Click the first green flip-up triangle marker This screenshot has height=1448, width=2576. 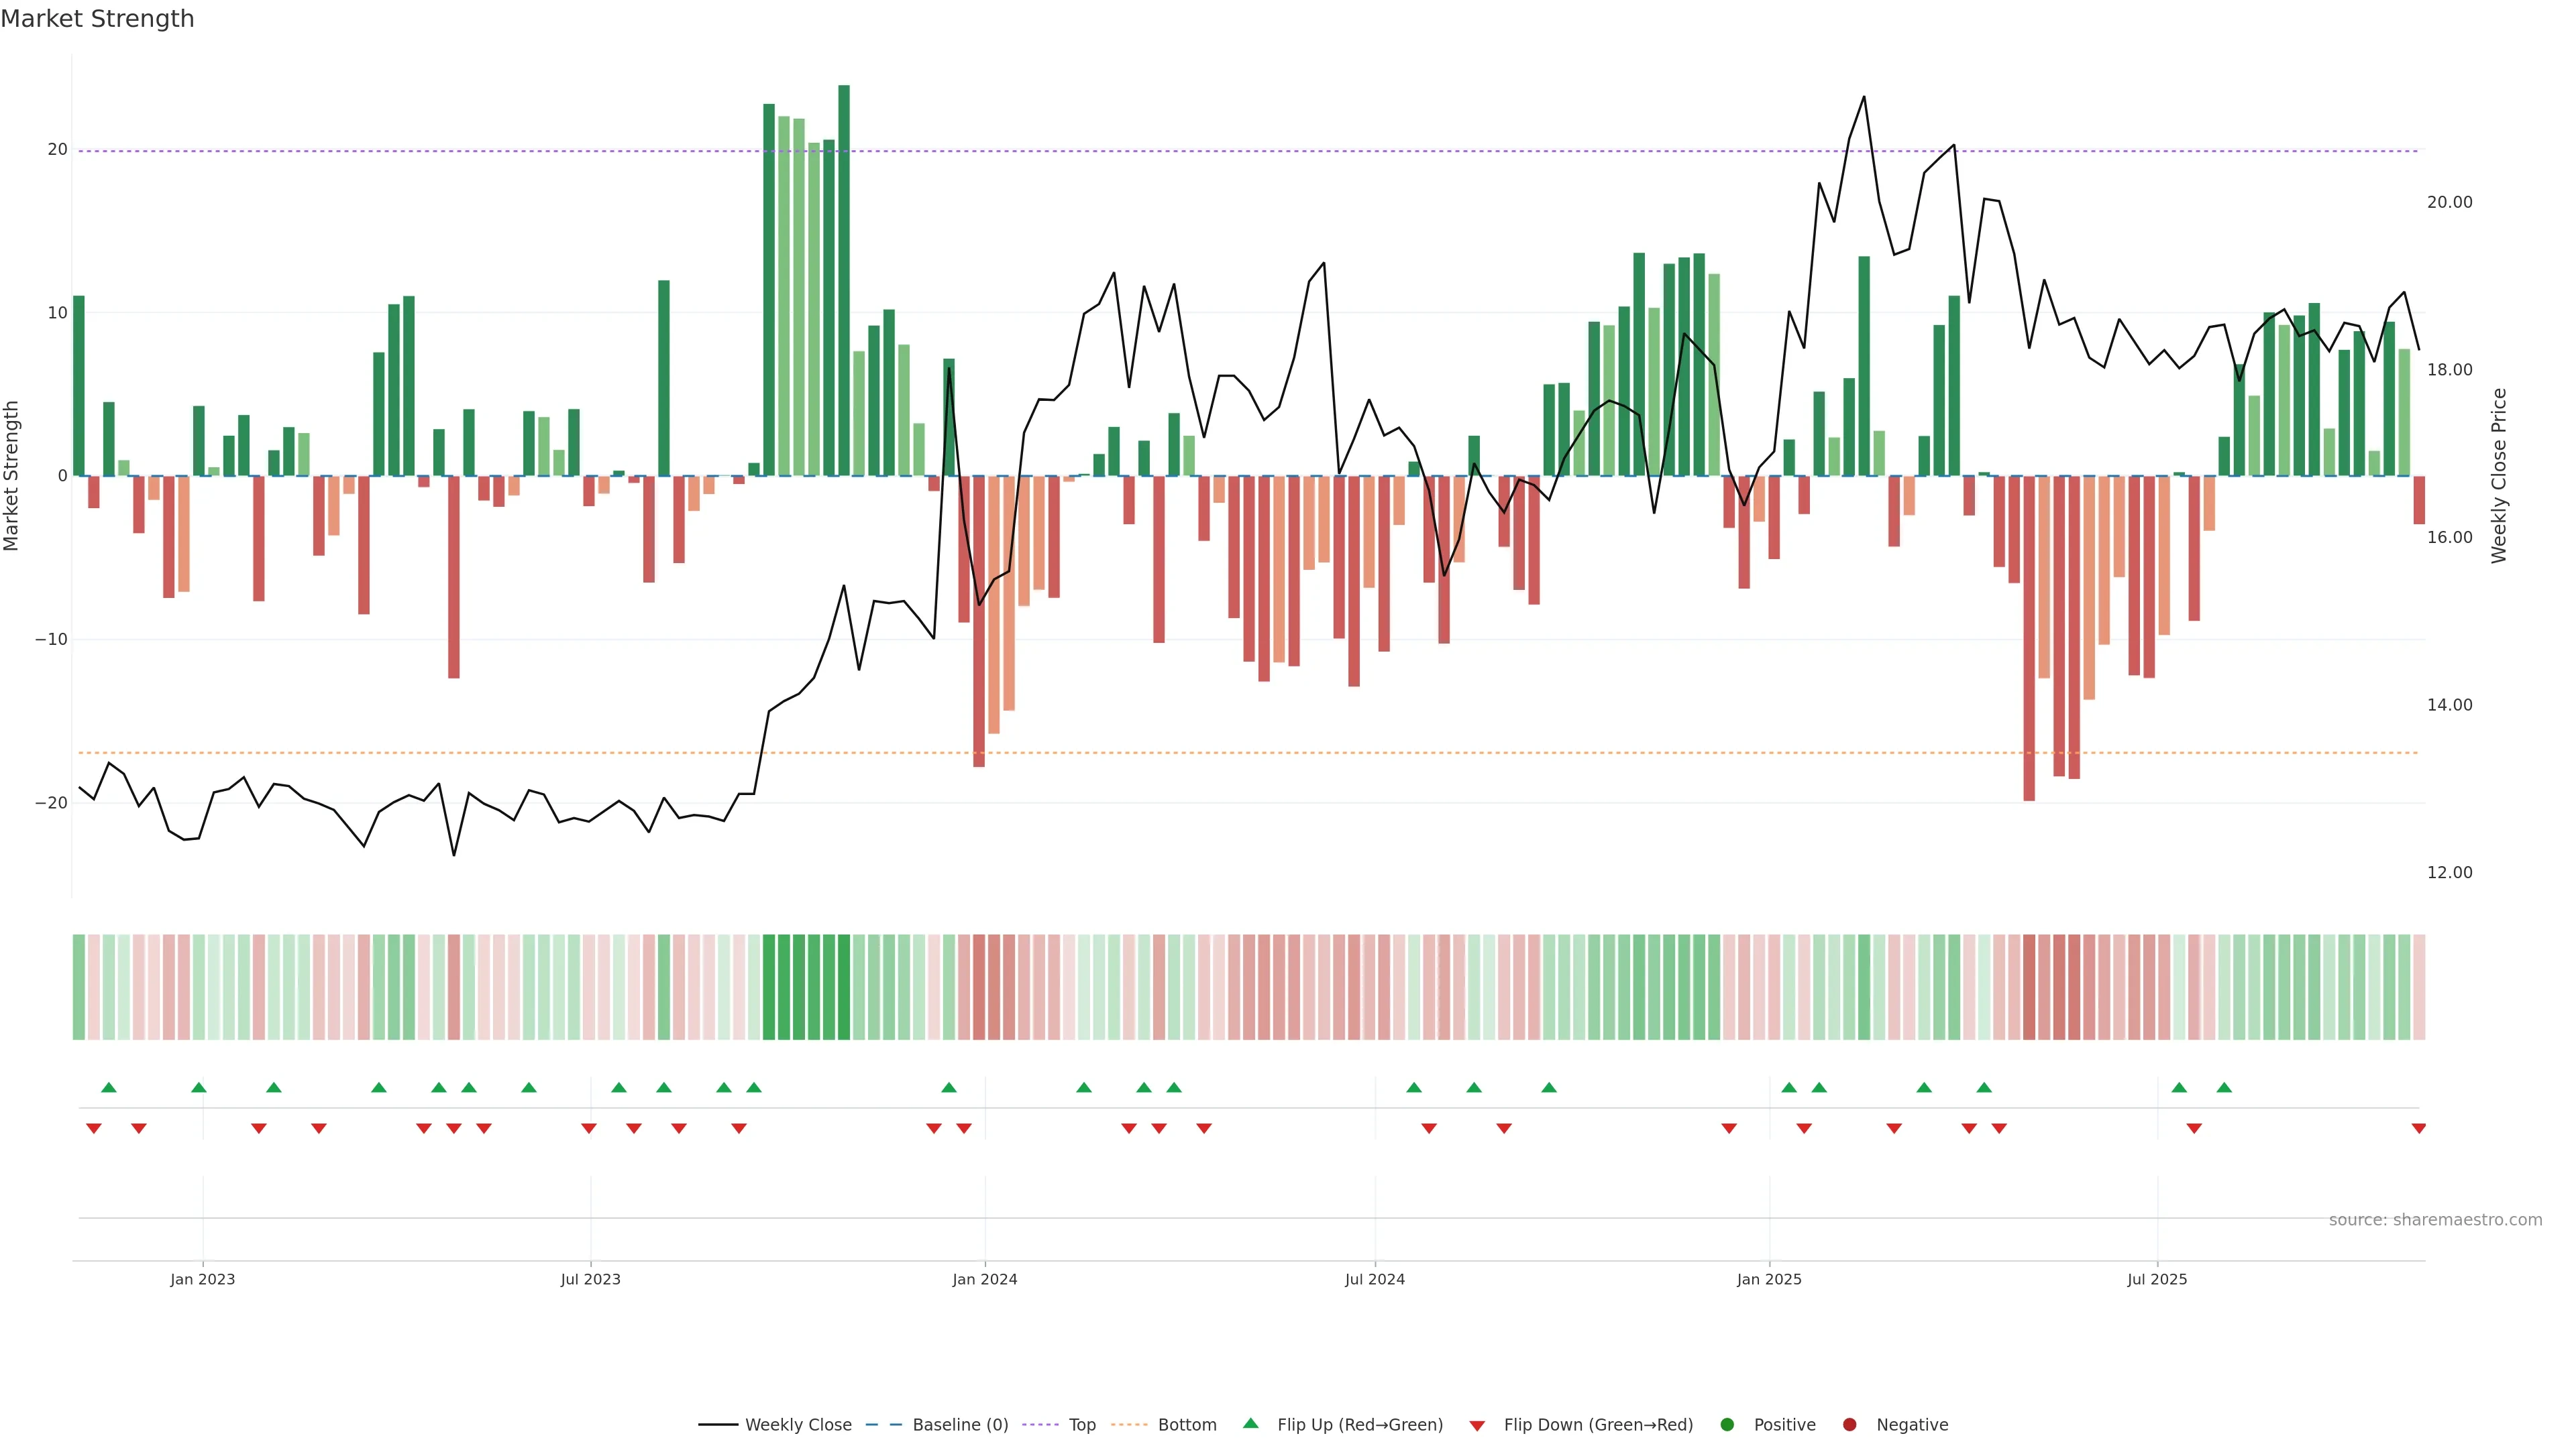pyautogui.click(x=109, y=1087)
